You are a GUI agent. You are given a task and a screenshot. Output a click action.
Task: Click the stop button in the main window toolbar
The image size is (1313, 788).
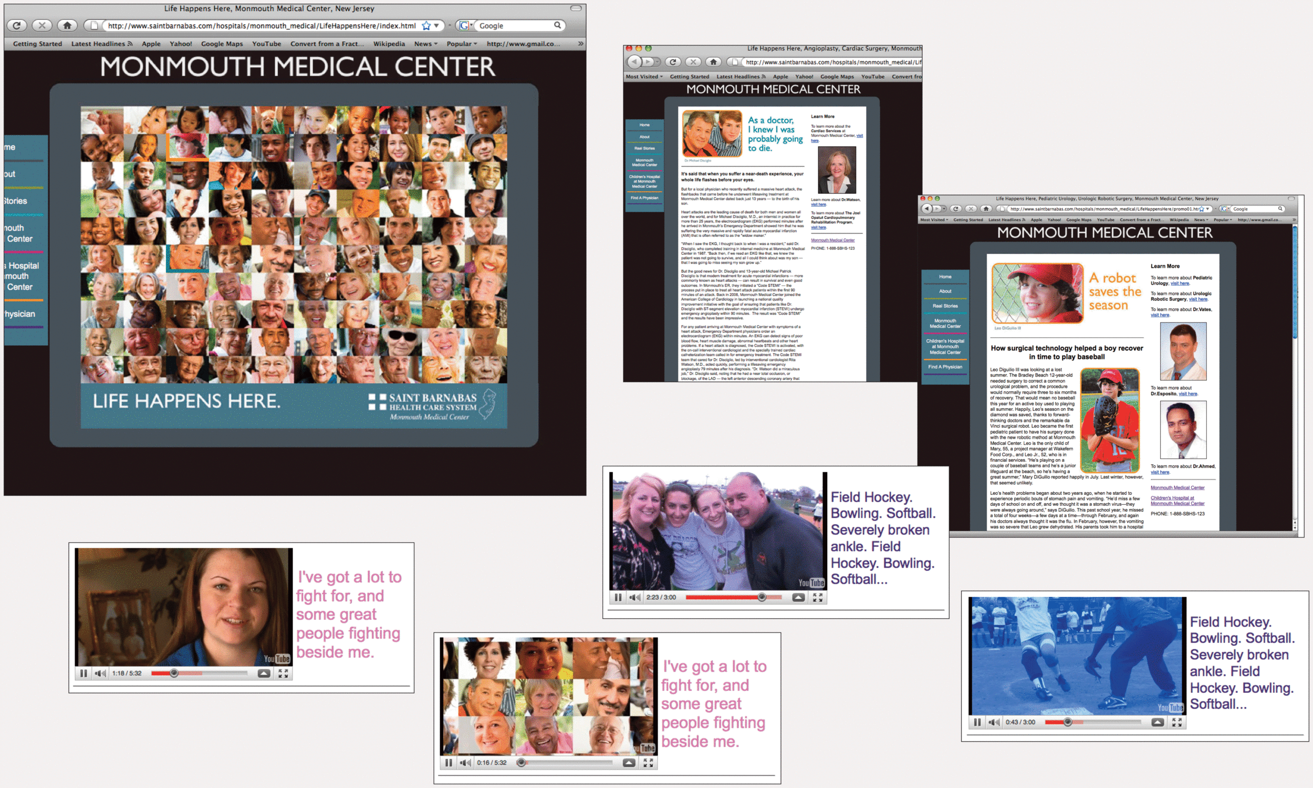pos(42,26)
